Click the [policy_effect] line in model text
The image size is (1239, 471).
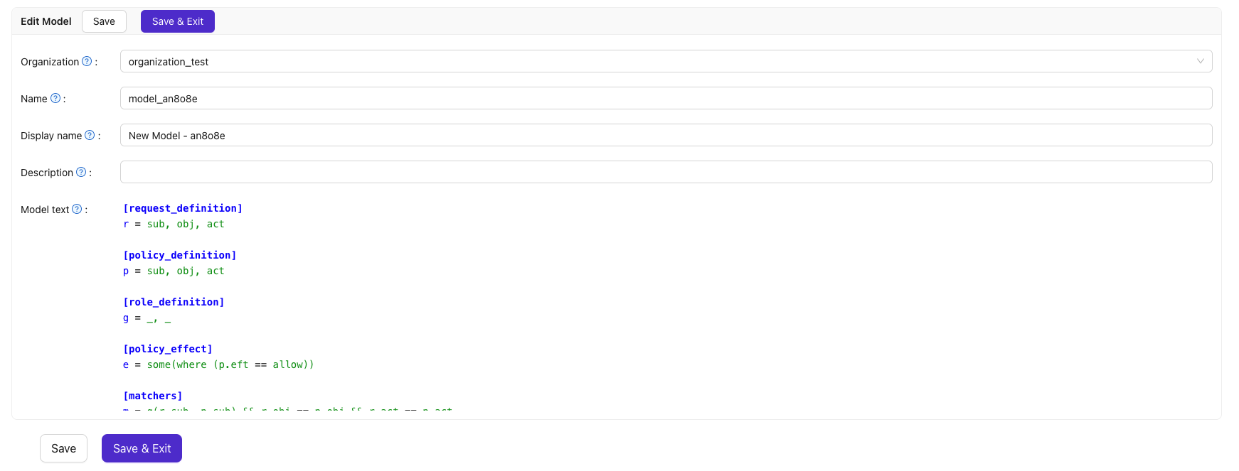pos(168,349)
